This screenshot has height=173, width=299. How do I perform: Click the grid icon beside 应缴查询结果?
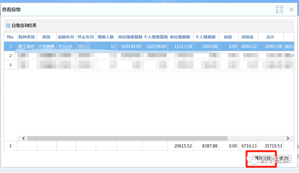[x=8, y=25]
